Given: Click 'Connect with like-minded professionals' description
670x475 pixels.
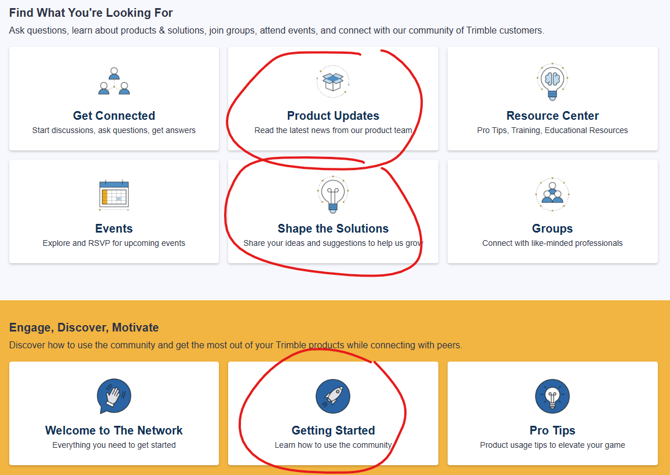Looking at the screenshot, I should 552,243.
